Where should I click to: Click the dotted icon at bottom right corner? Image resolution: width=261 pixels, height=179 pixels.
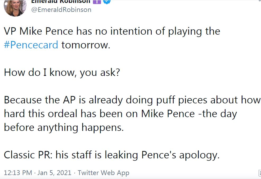[x=259, y=173]
